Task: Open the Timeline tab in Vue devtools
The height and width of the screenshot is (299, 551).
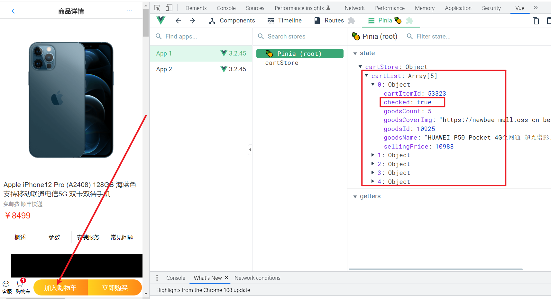Action: coord(285,21)
